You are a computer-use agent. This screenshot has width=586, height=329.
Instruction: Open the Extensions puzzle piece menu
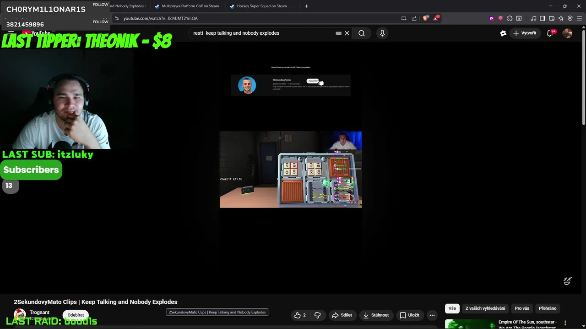510,18
